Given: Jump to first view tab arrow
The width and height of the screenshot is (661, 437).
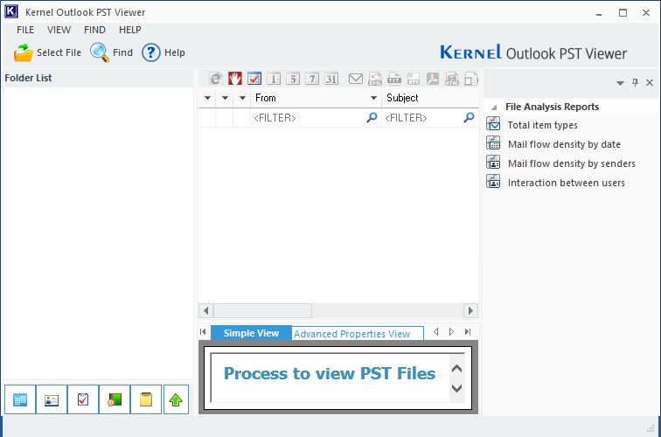Looking at the screenshot, I should coord(203,331).
